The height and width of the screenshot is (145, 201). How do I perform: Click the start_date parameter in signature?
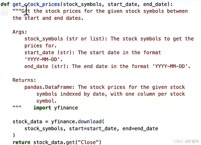122,5
